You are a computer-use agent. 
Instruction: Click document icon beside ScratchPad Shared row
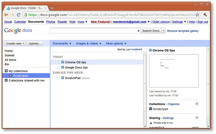(x=62, y=78)
